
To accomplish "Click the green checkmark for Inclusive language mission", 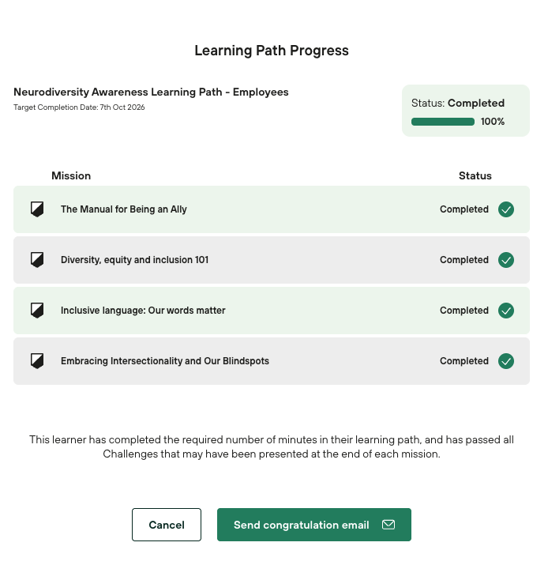I will point(506,311).
